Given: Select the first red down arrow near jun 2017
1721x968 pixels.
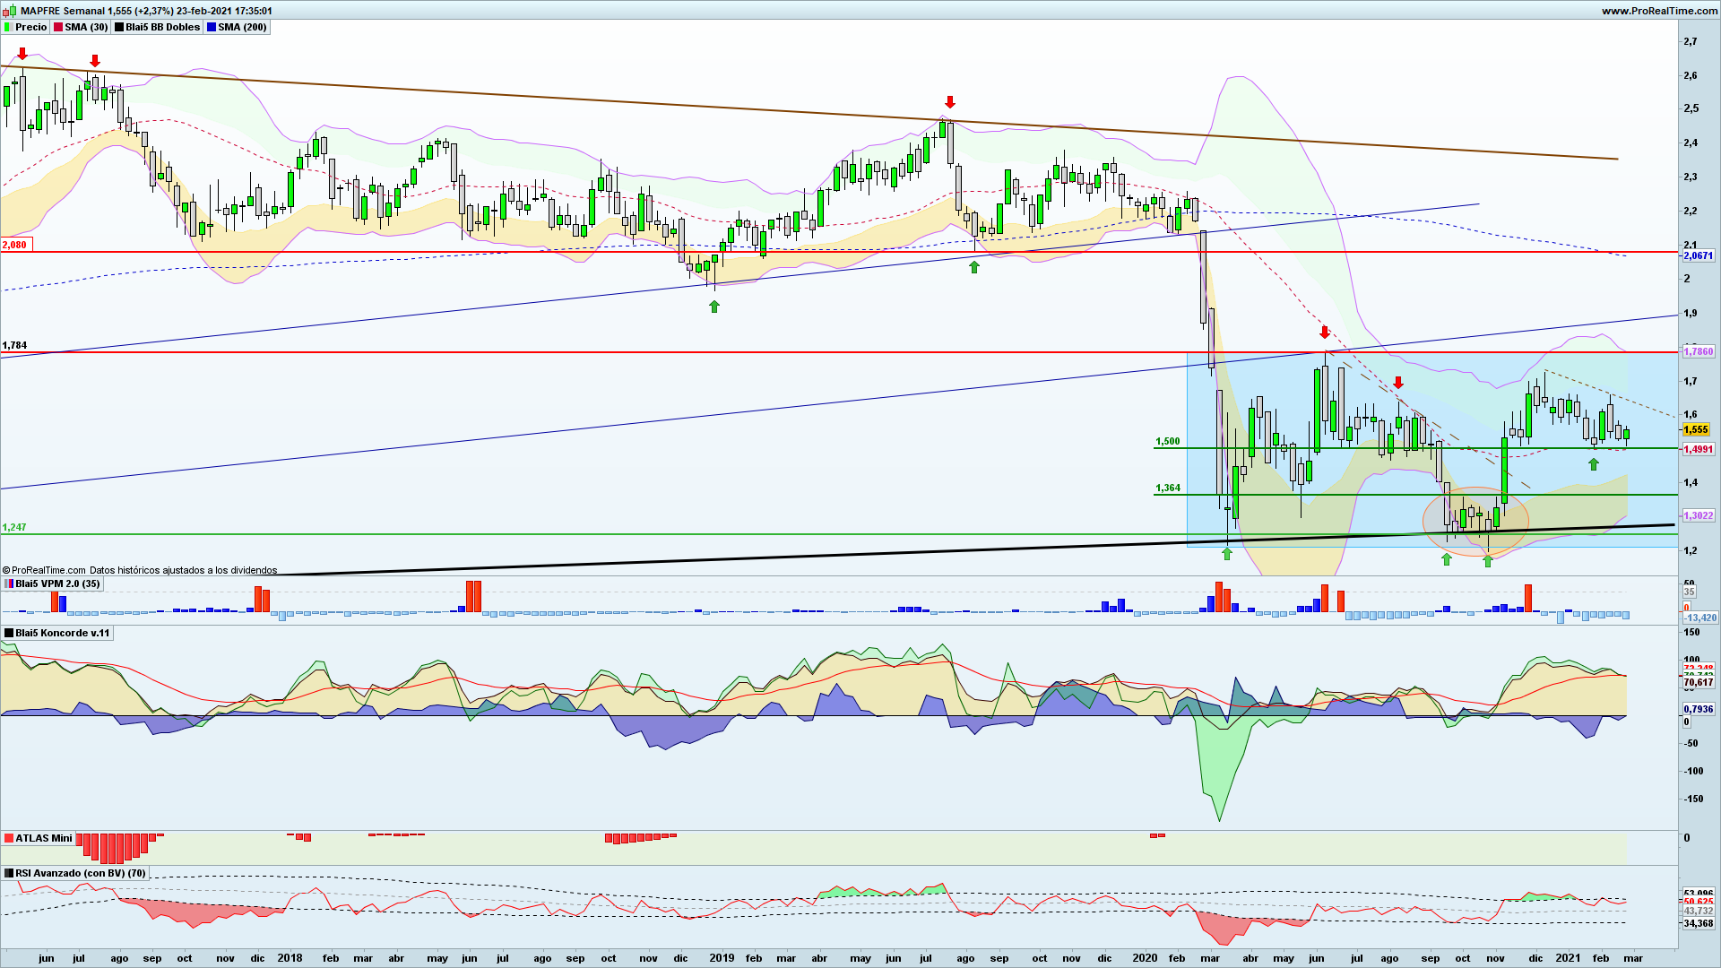Looking at the screenshot, I should point(22,55).
